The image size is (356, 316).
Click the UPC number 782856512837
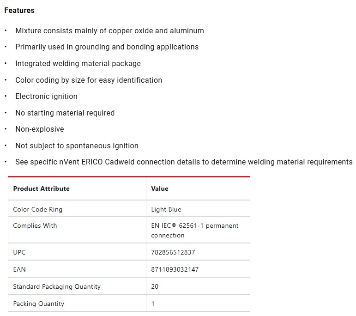(172, 253)
